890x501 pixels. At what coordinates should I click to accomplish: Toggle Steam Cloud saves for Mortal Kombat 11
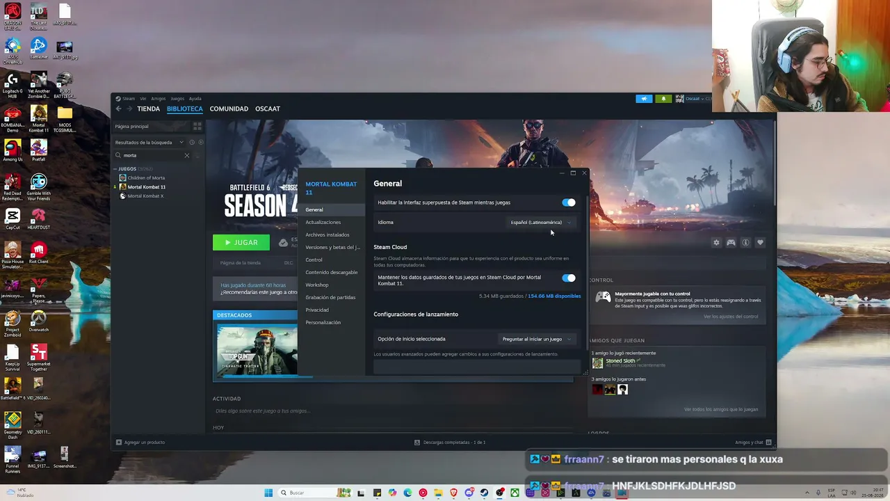click(569, 278)
